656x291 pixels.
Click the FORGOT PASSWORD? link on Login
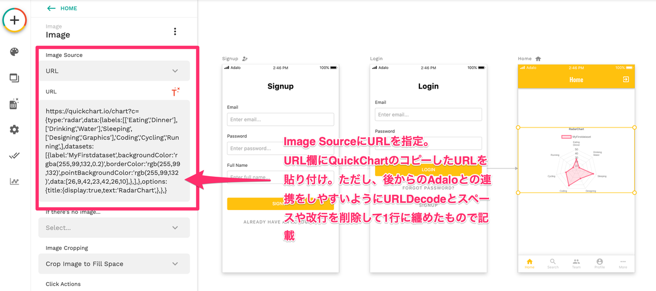click(428, 188)
